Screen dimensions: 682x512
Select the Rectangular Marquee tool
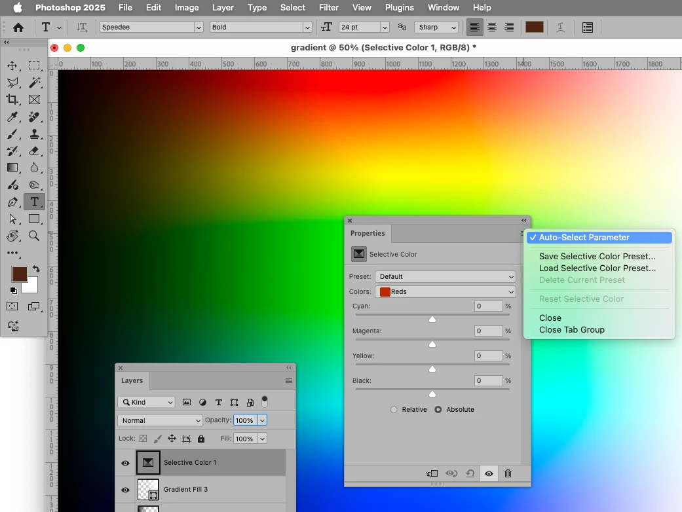click(34, 65)
